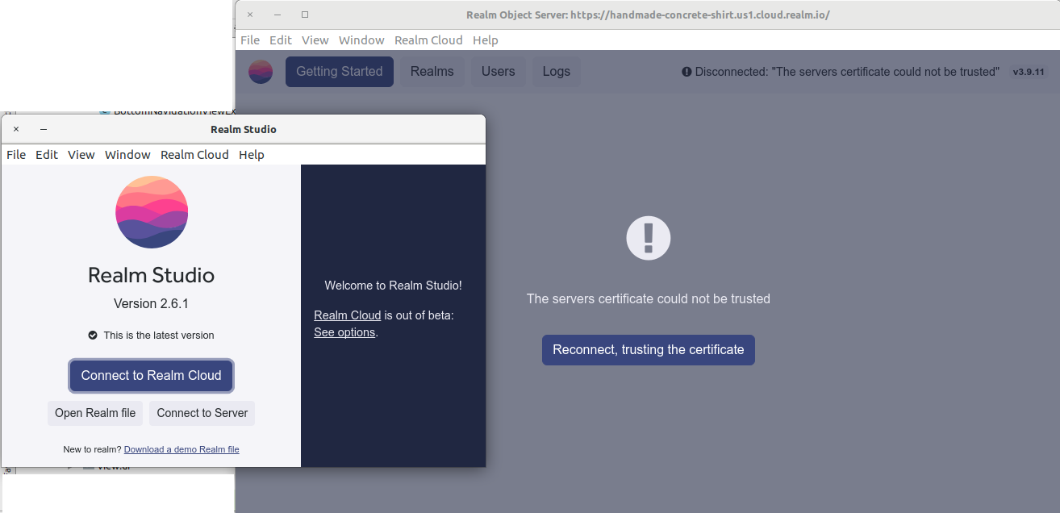1060x513 pixels.
Task: Open View menu in Object Server window
Action: pyautogui.click(x=315, y=40)
